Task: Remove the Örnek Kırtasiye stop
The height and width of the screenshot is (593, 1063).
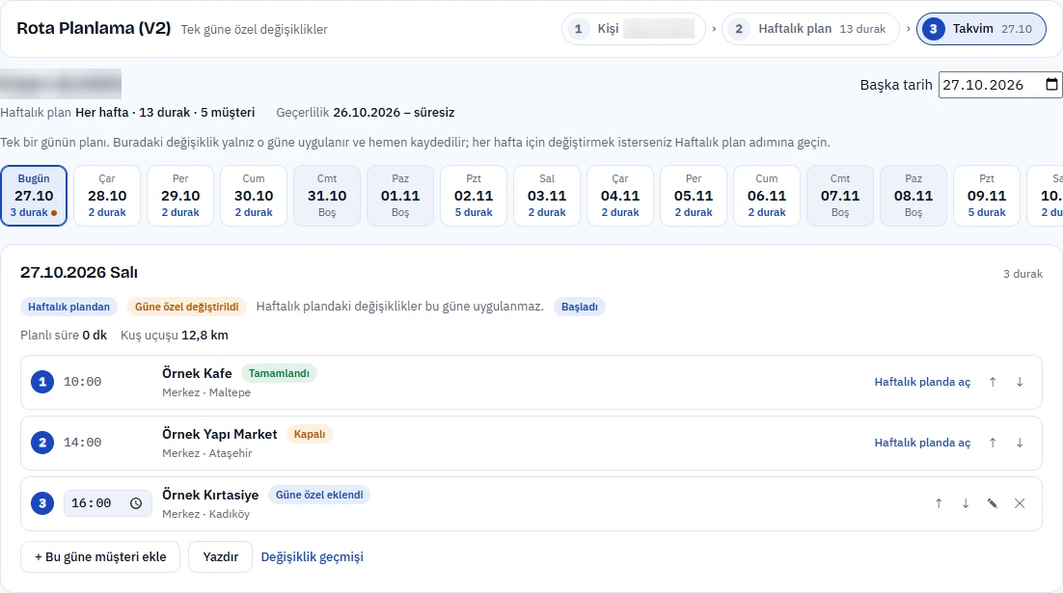Action: (x=1020, y=503)
